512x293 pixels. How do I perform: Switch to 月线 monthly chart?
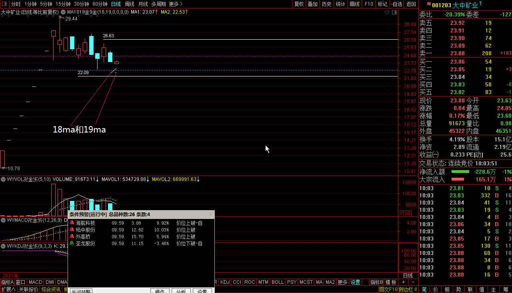(x=143, y=4)
